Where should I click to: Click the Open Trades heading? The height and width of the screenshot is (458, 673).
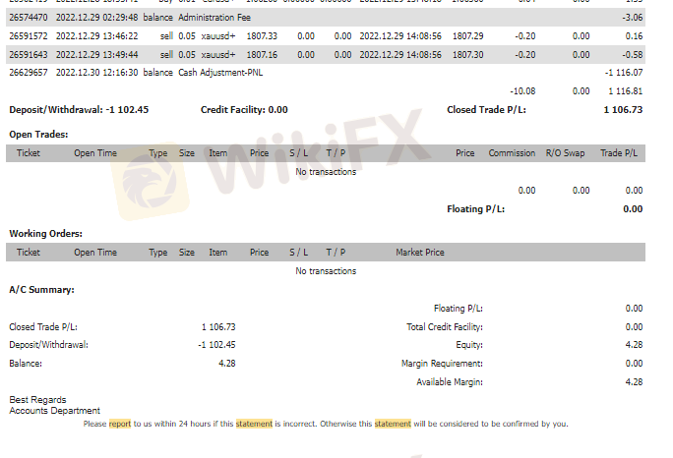pyautogui.click(x=38, y=135)
